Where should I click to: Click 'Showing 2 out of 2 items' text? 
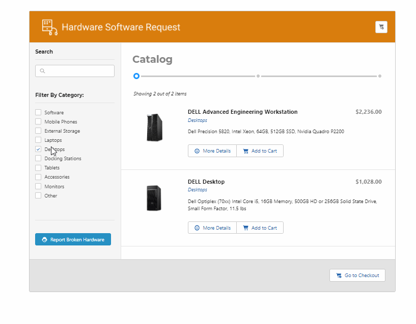pyautogui.click(x=160, y=93)
